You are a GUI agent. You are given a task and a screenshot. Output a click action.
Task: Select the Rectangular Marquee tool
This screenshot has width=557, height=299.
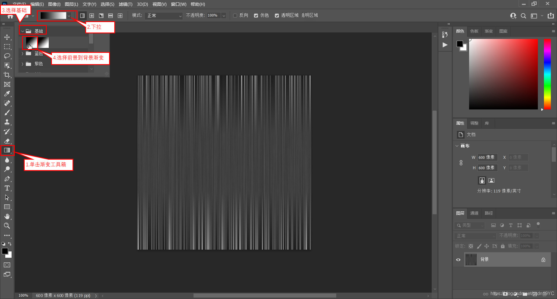click(x=7, y=47)
